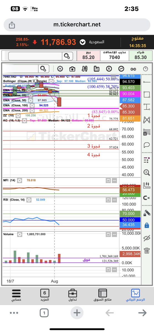Maximize the RSI panel
Image resolution: width=154 pixels, height=333 pixels.
[x=108, y=200]
